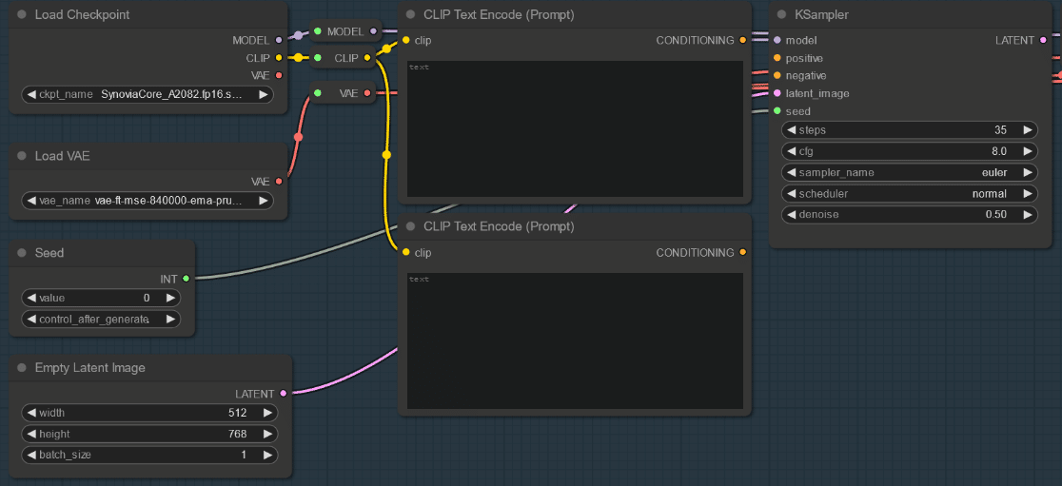Viewport: 1062px width, 486px height.
Task: Click the purple output dot of MODEL reroute
Action: tap(372, 31)
